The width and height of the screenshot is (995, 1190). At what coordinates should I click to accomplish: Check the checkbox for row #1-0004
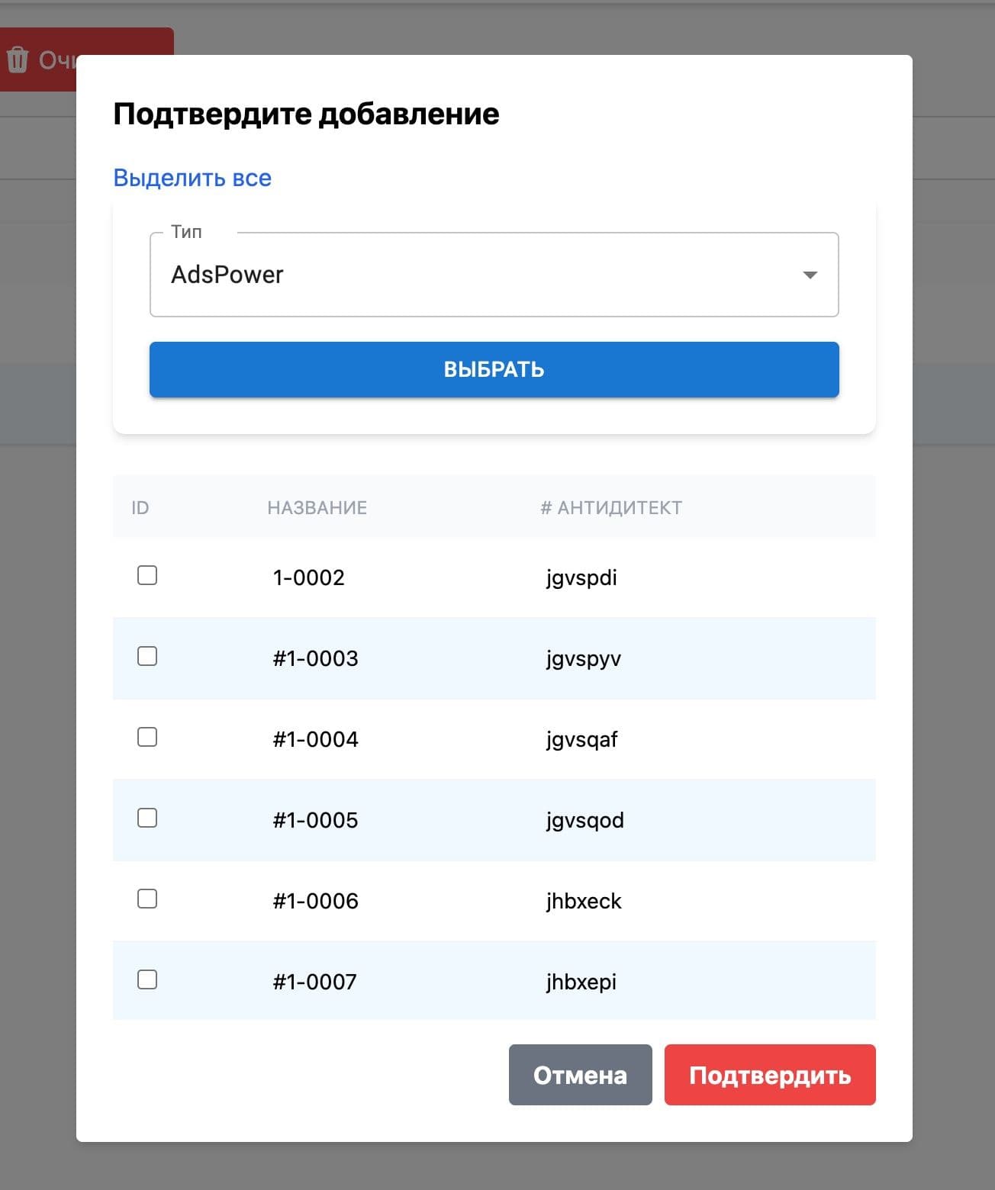tap(147, 738)
